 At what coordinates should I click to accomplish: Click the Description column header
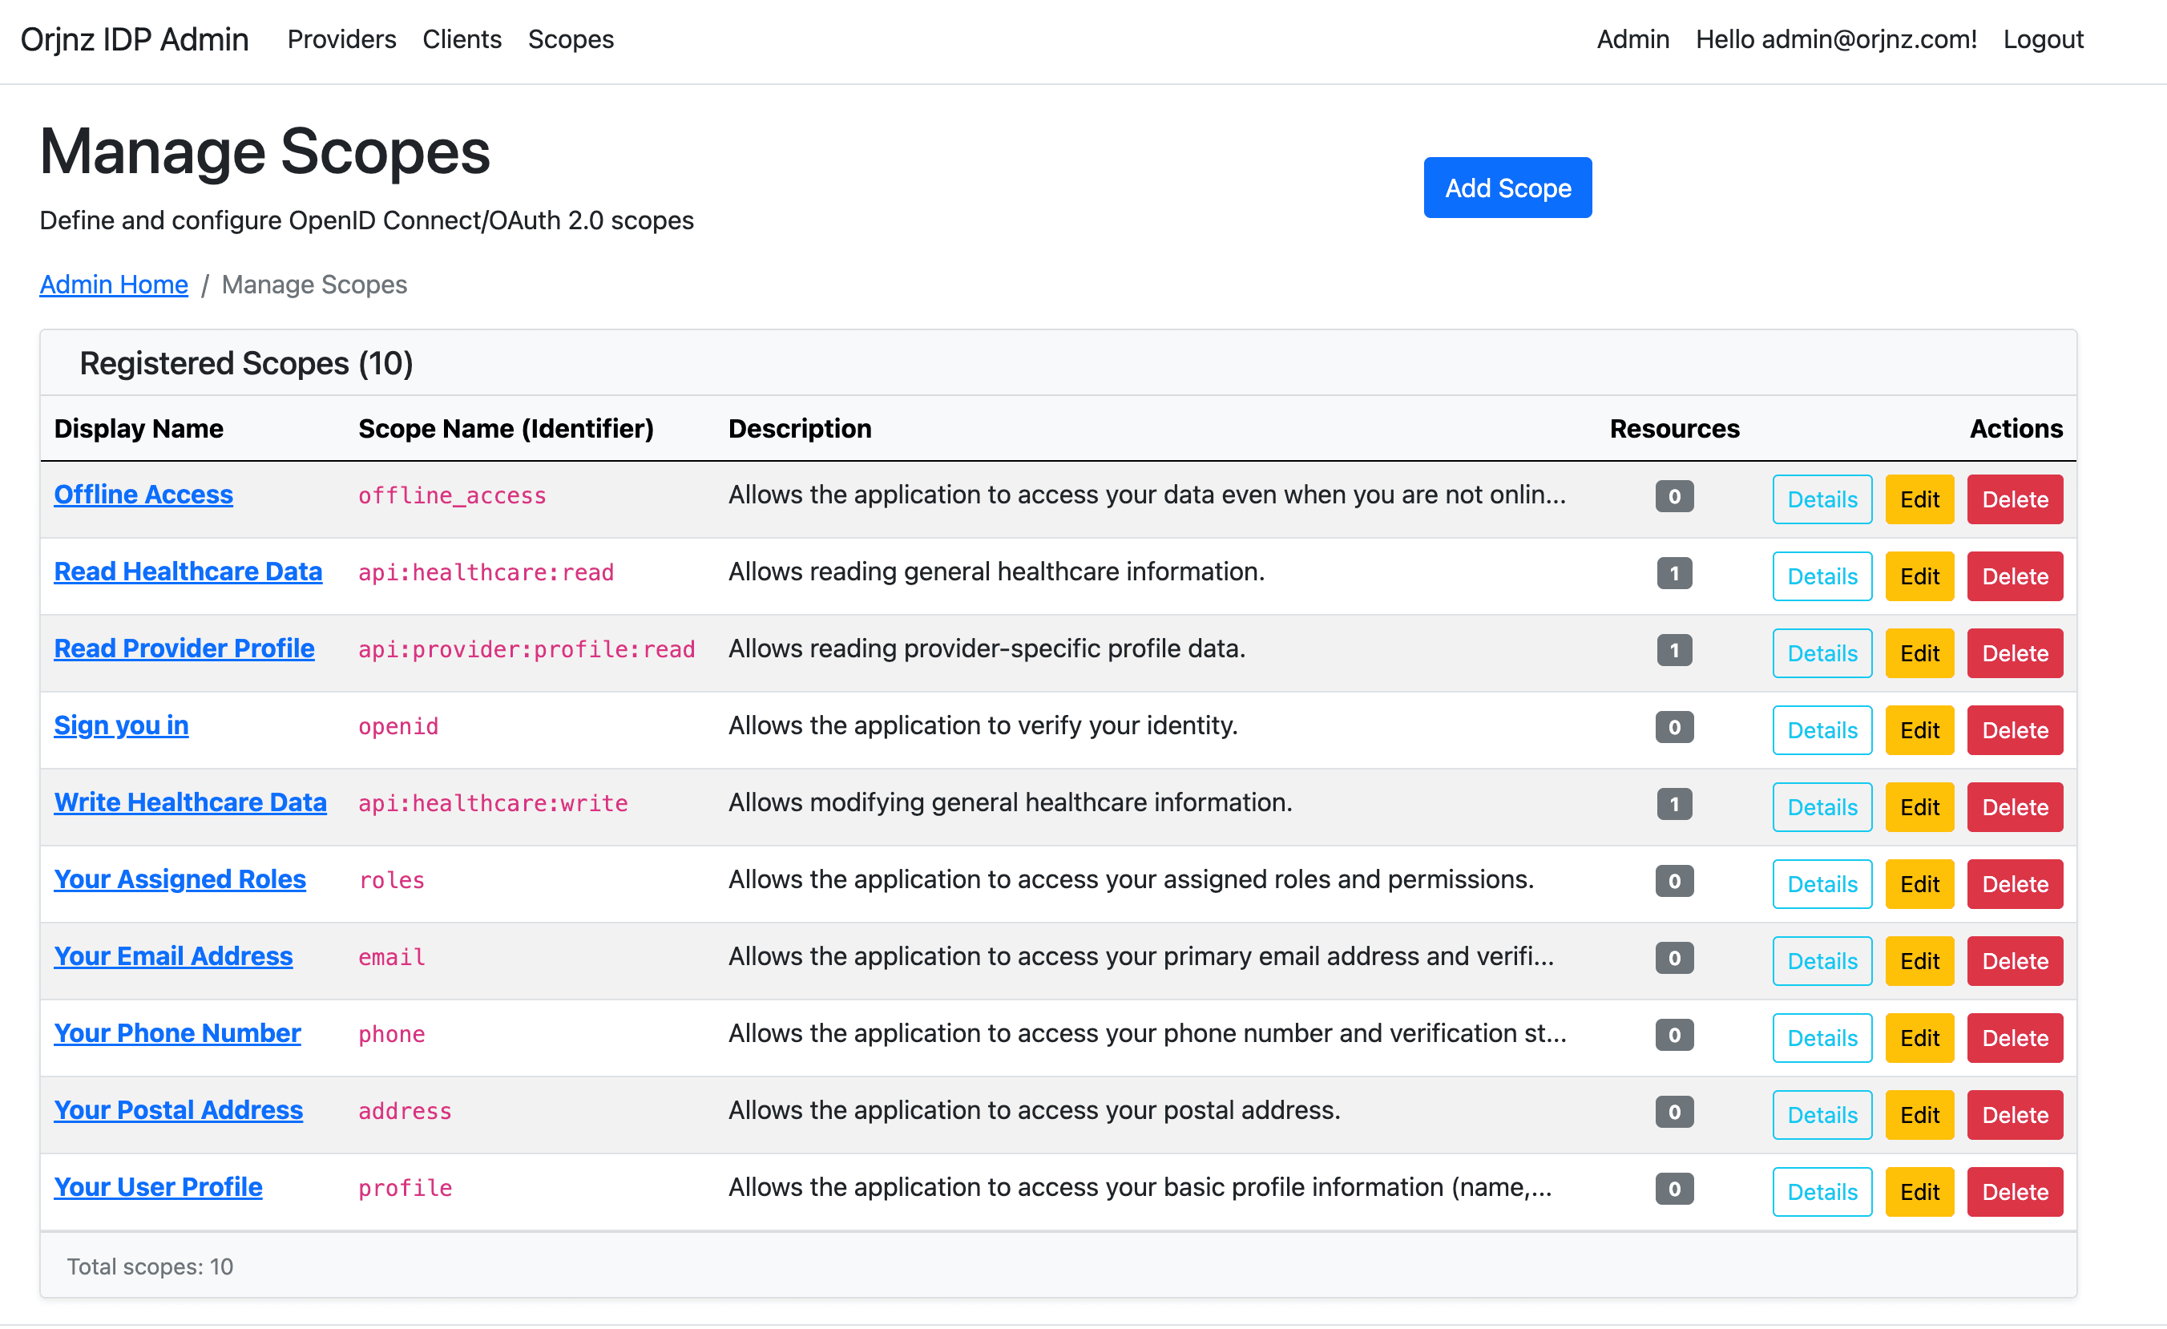800,428
